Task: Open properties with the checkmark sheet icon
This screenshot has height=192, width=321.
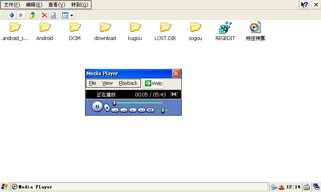Action: pos(53,15)
